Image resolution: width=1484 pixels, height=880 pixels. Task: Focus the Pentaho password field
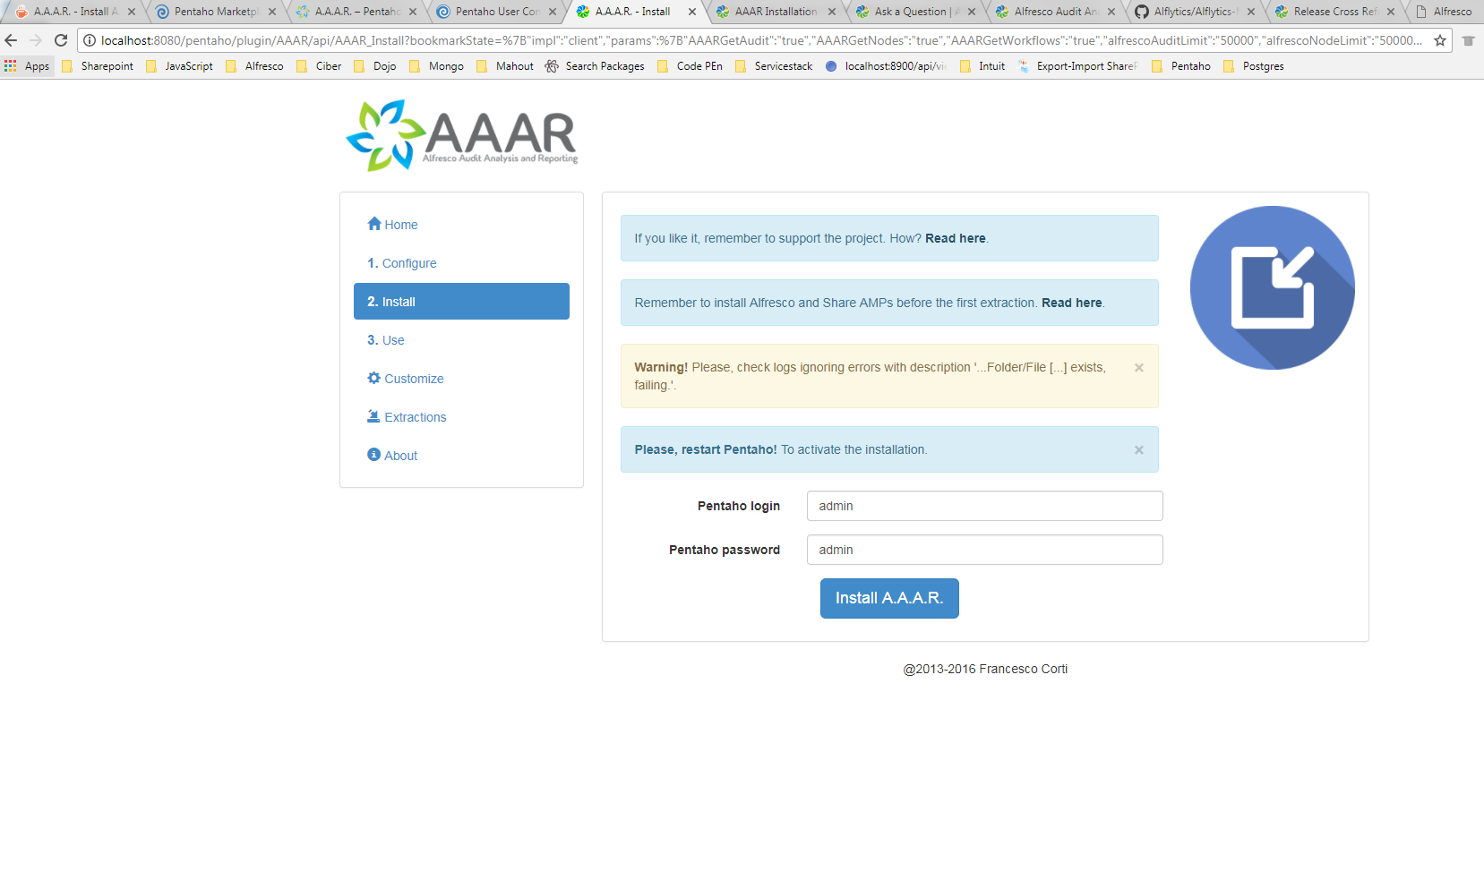point(984,550)
